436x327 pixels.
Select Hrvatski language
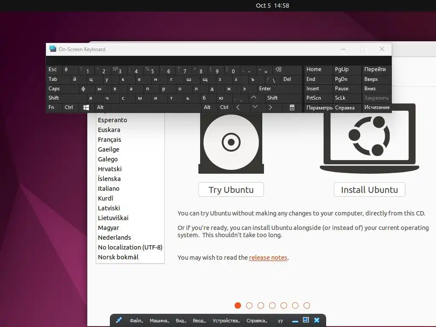(130, 169)
